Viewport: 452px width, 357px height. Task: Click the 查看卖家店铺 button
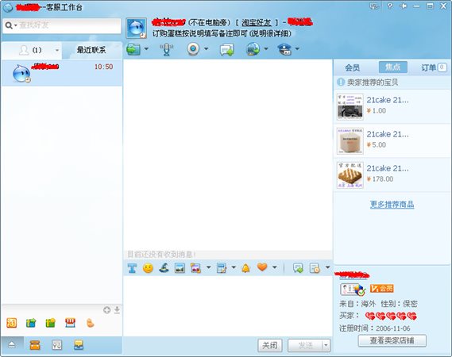point(392,340)
